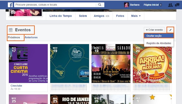Image resolution: width=182 pixels, height=104 pixels.
Task: Open the Arriba Festa Mexicana event image
Action: coord(152,63)
